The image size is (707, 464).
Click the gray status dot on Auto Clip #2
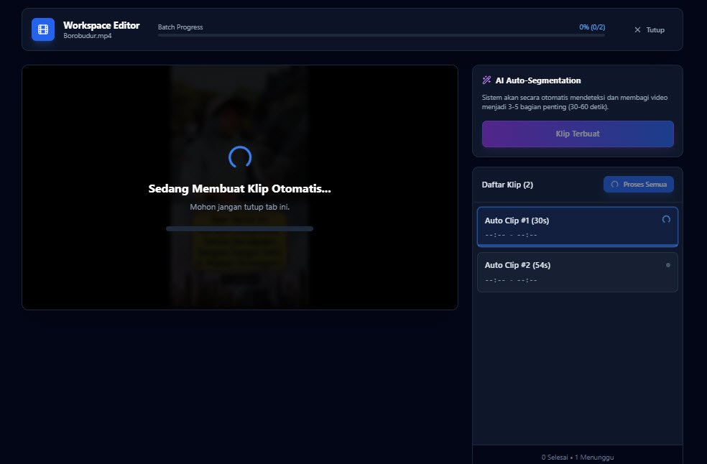667,265
